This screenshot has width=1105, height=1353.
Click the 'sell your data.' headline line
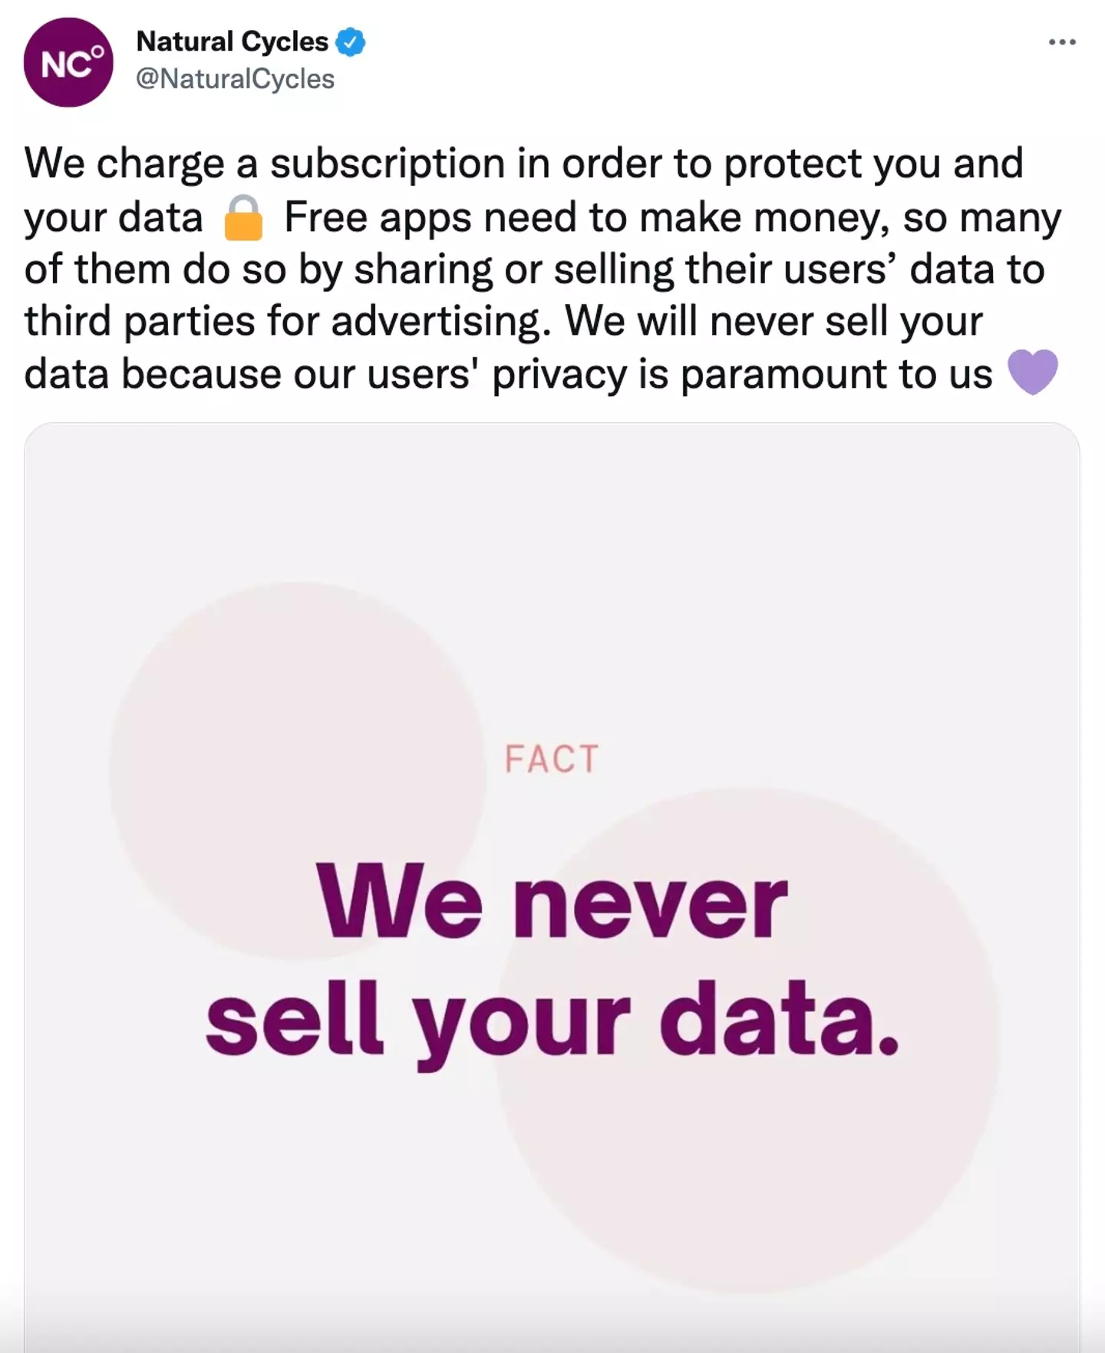(552, 1021)
